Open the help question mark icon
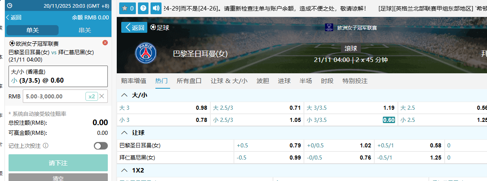 click(143, 8)
